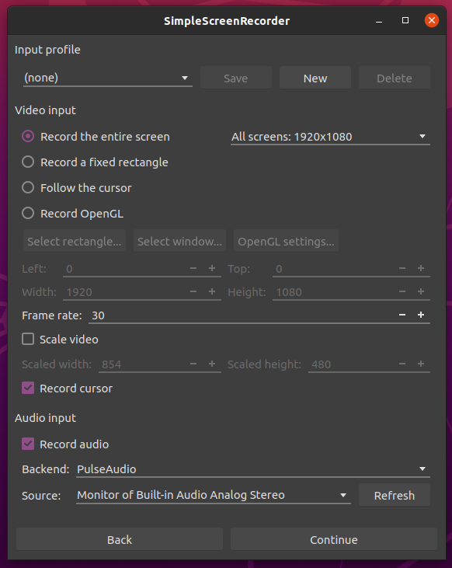Go Back to the previous page
The height and width of the screenshot is (568, 452).
pos(119,539)
